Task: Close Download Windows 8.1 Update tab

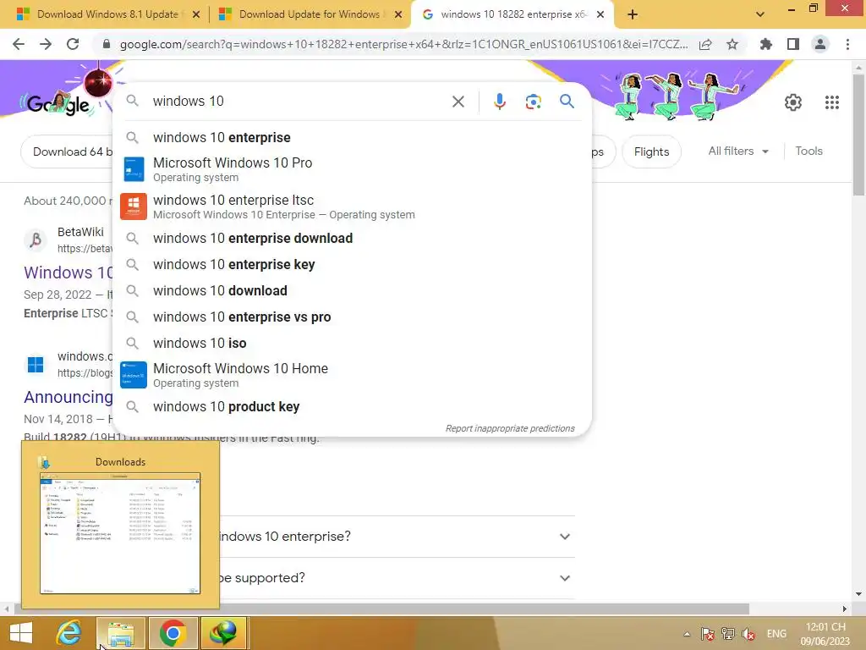Action: (x=195, y=14)
